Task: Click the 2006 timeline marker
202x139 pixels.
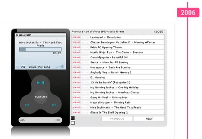Action: (x=188, y=13)
